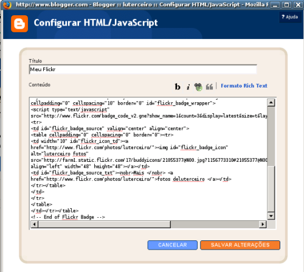Click the horizontal scrollbar thumb
This screenshot has height=272, width=304.
pos(104,225)
